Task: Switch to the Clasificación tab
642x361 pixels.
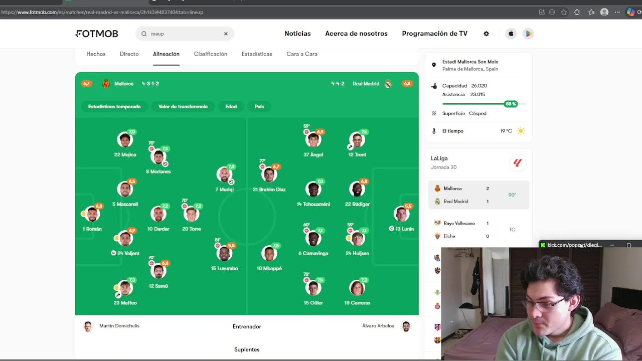Action: point(211,54)
